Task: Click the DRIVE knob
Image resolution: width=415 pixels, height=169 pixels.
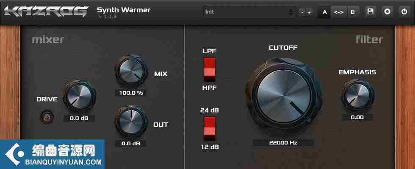Action: coord(80,95)
